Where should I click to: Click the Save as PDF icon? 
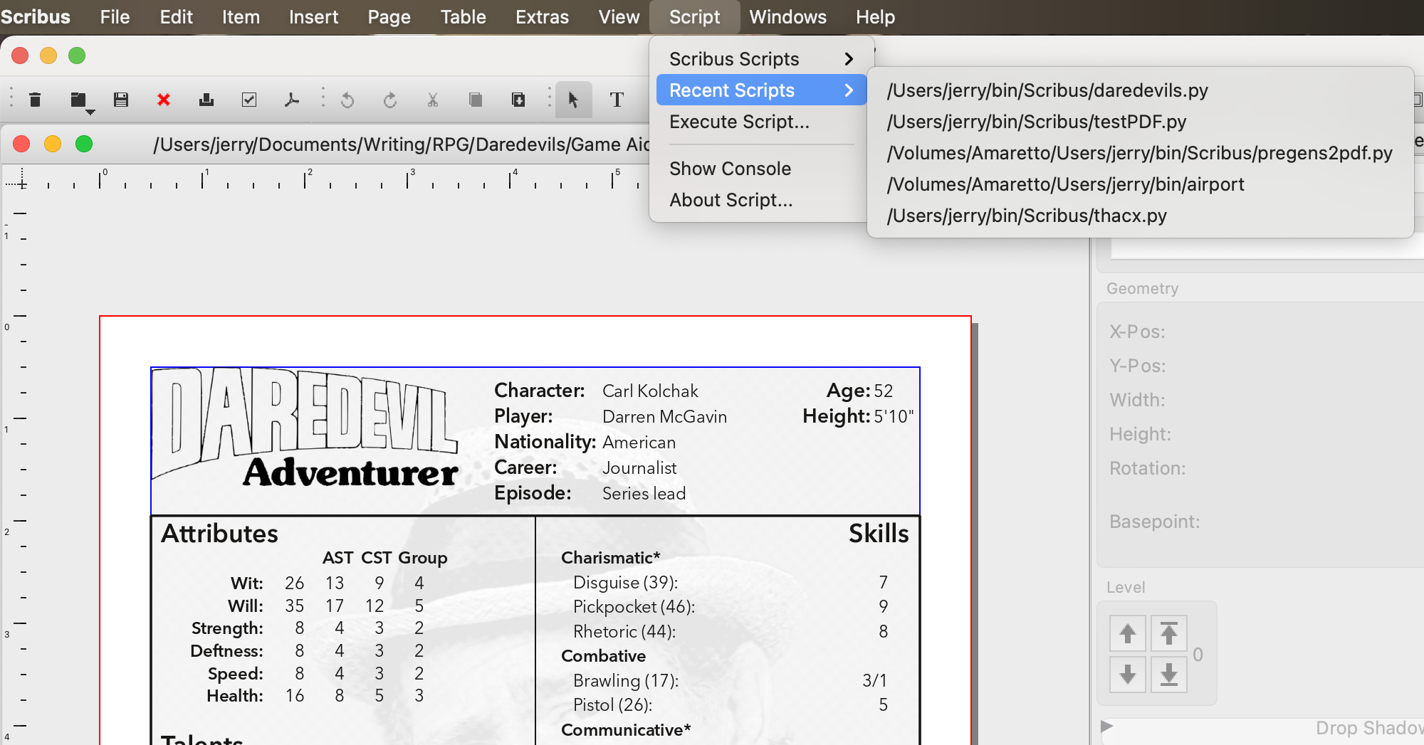291,100
